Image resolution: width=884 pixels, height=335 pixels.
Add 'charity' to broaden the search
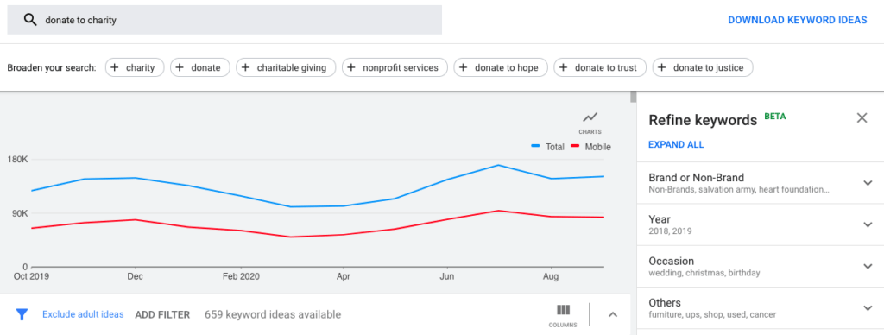135,67
